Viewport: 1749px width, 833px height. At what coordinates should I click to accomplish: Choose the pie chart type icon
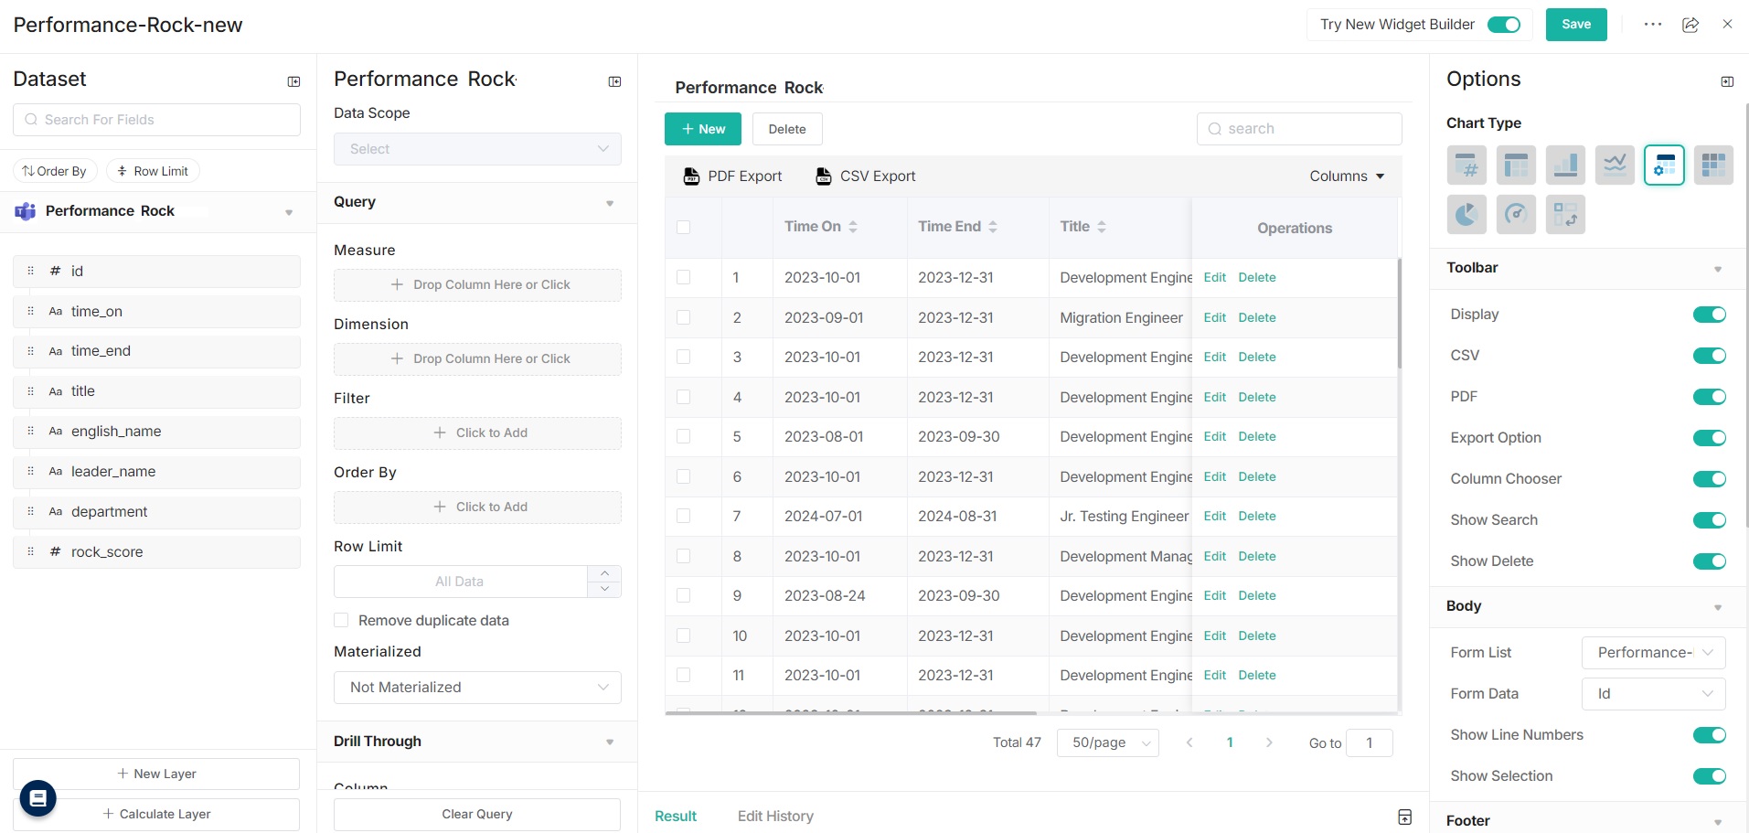coord(1466,215)
